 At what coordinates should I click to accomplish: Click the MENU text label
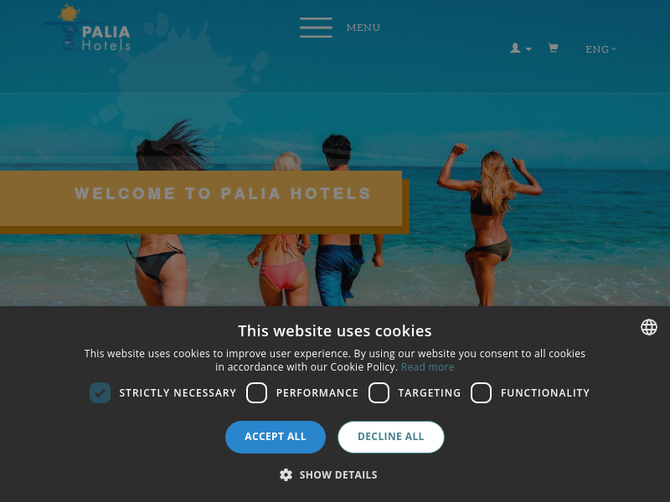[x=363, y=28]
